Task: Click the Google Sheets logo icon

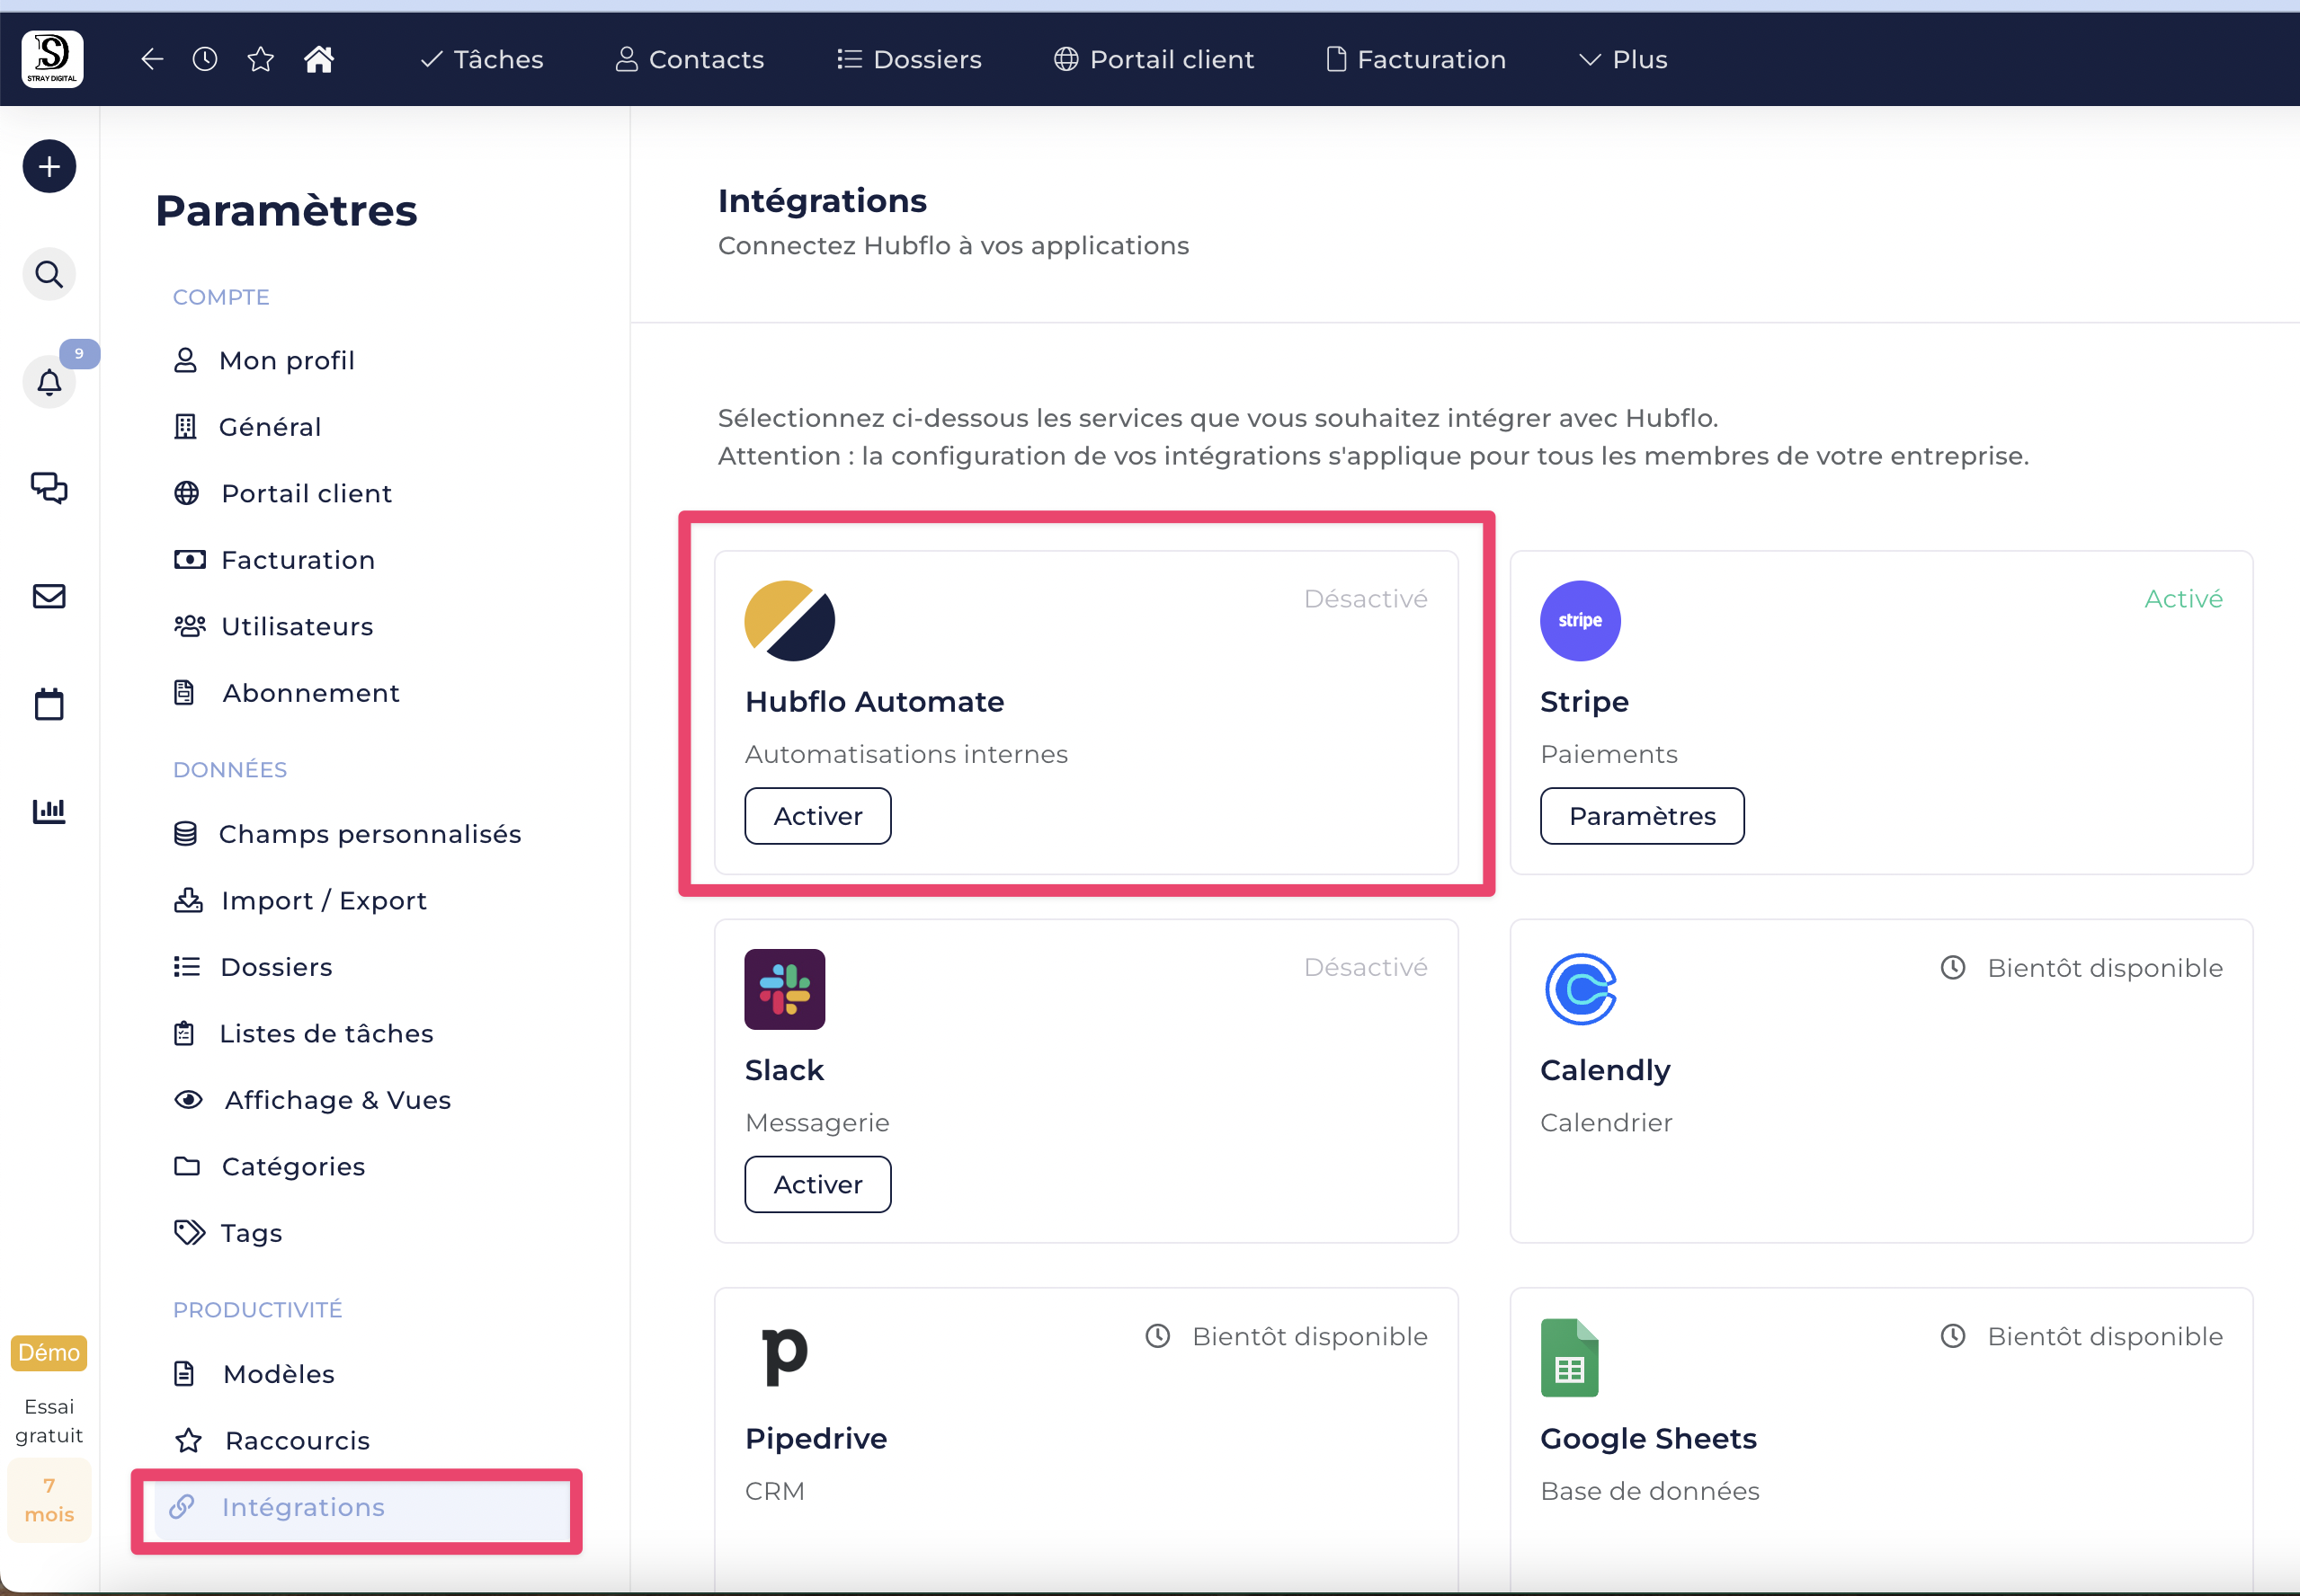Action: [x=1569, y=1357]
